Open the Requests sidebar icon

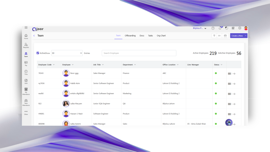26,45
